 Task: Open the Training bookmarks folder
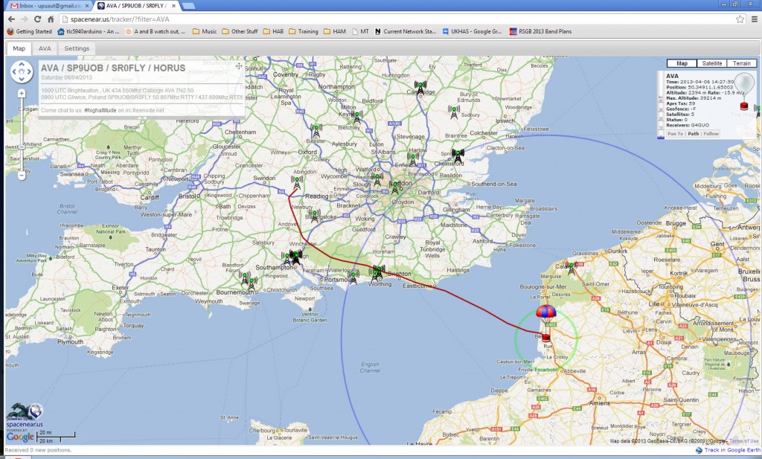[x=304, y=31]
